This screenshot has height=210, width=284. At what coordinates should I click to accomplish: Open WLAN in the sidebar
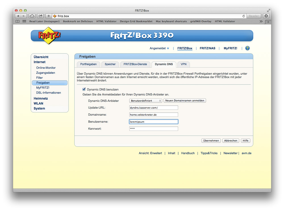tap(38, 103)
